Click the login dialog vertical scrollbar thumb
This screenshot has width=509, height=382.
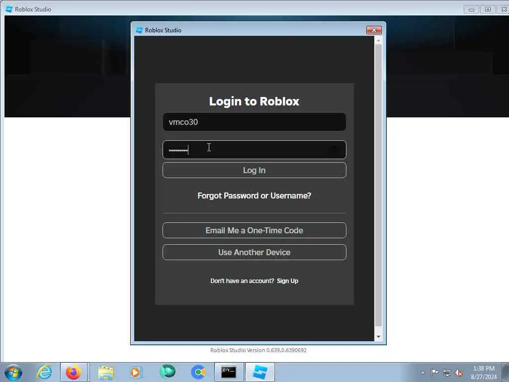pyautogui.click(x=378, y=185)
